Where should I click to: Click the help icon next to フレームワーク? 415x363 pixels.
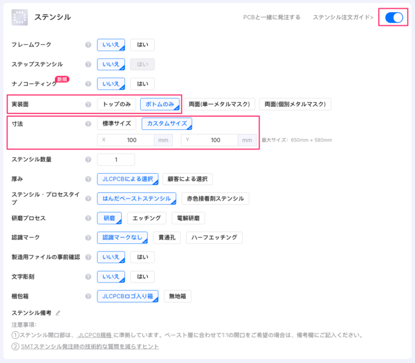pyautogui.click(x=88, y=45)
